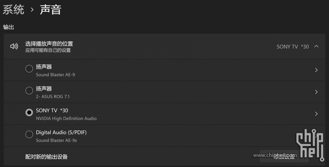Open Sound Blaster AE-9 speaker details arrow
Viewport: 329px width, 167px height.
(x=316, y=70)
